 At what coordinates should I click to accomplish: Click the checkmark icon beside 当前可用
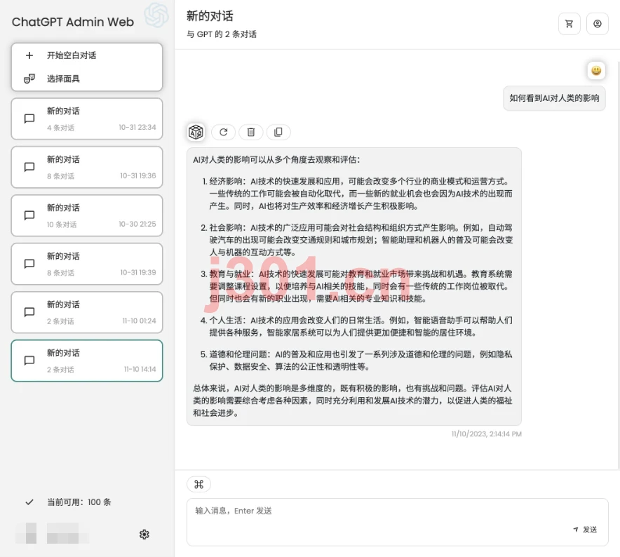[x=29, y=502]
